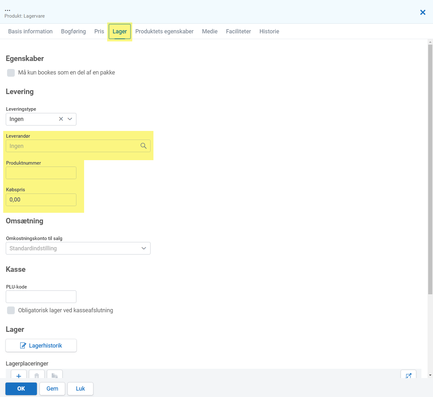The width and height of the screenshot is (433, 397).
Task: Save the product with the Gem button
Action: point(52,389)
